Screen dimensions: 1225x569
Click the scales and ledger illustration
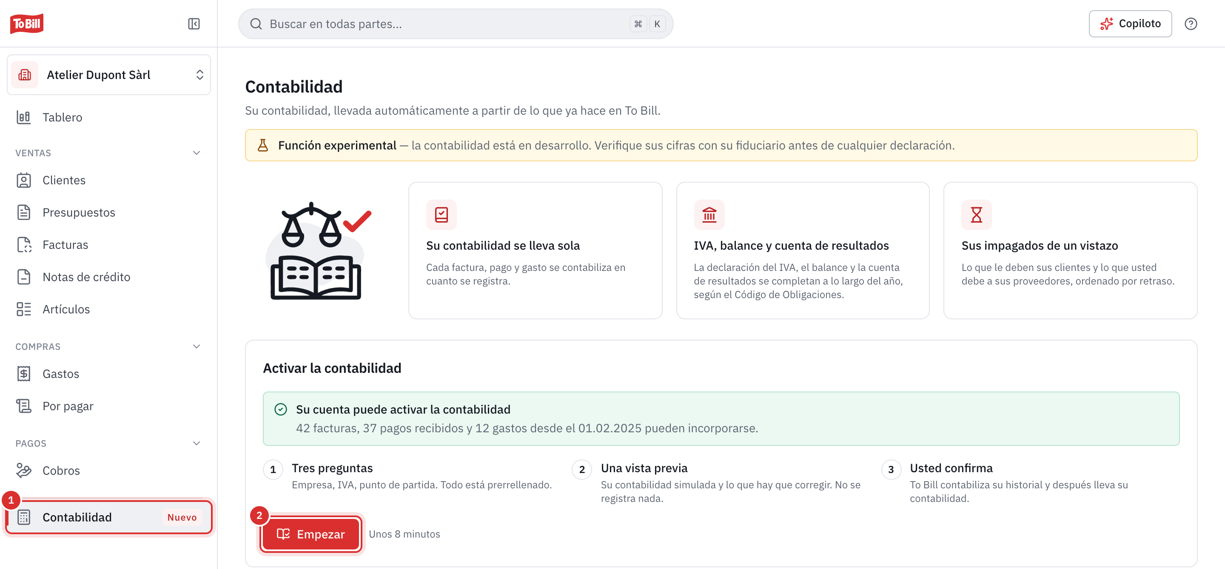[x=318, y=251]
